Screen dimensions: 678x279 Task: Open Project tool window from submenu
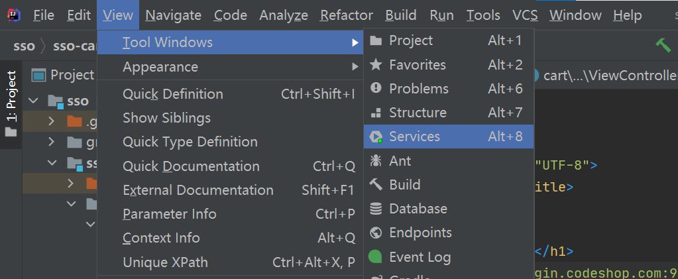(410, 41)
